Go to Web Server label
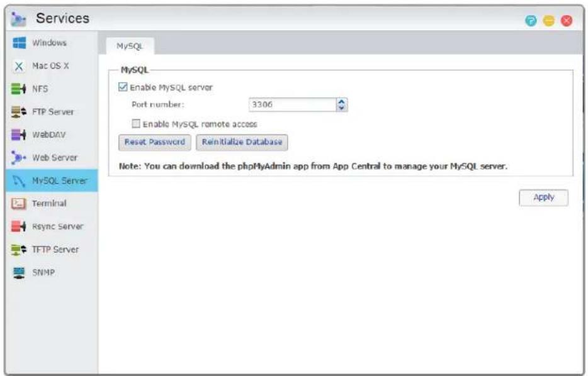This screenshot has height=376, width=588. click(55, 158)
